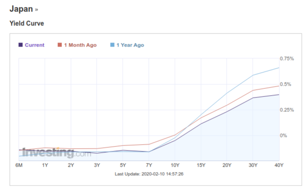Click the Japan heading link
Viewport: 308px width, 190px height.
(21, 9)
